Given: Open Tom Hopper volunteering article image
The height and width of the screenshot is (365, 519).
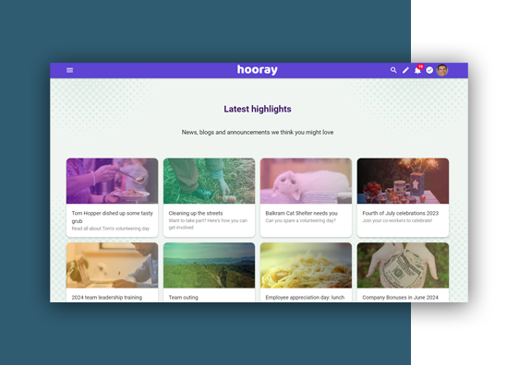Looking at the screenshot, I should pos(113,181).
